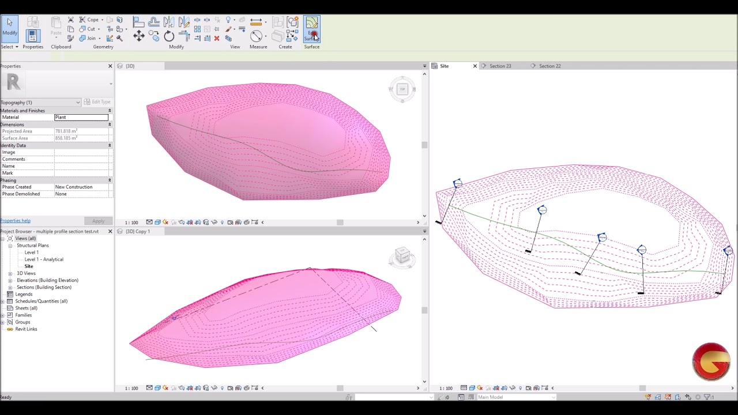738x415 pixels.
Task: Click the Apply button in Properties
Action: tap(99, 221)
